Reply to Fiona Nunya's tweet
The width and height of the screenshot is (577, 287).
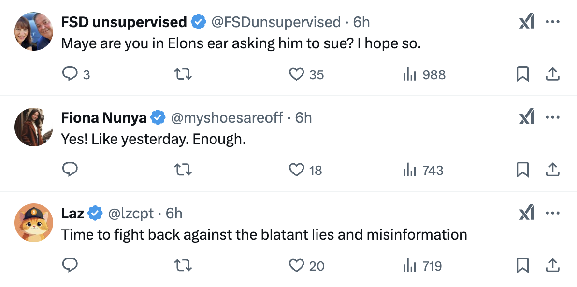point(71,170)
